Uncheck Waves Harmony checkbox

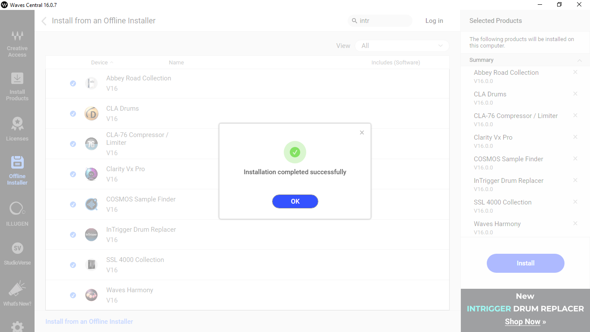pyautogui.click(x=73, y=295)
